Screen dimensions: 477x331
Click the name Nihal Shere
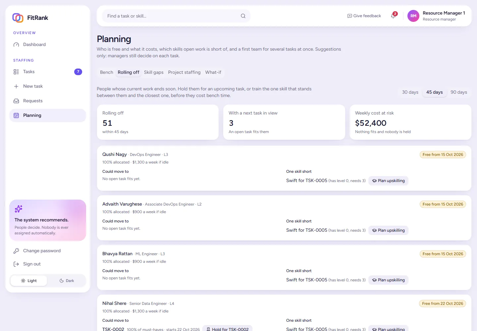[x=114, y=304]
